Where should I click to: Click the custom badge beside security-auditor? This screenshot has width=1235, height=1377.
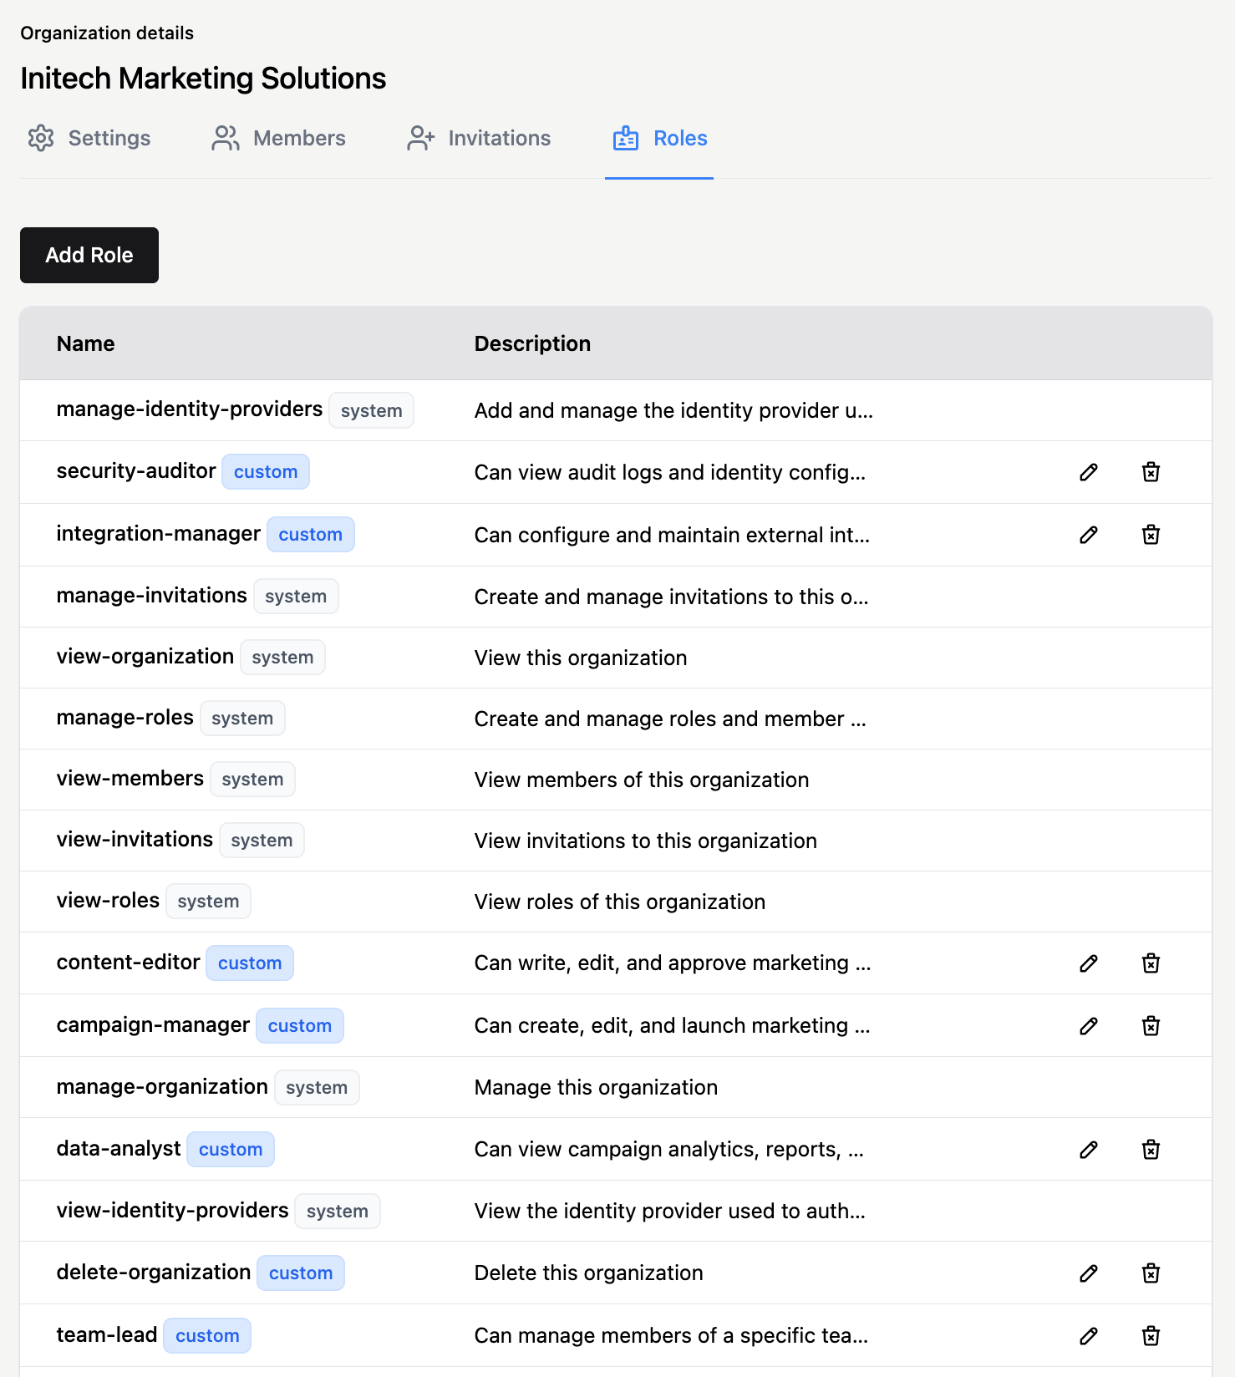coord(266,472)
